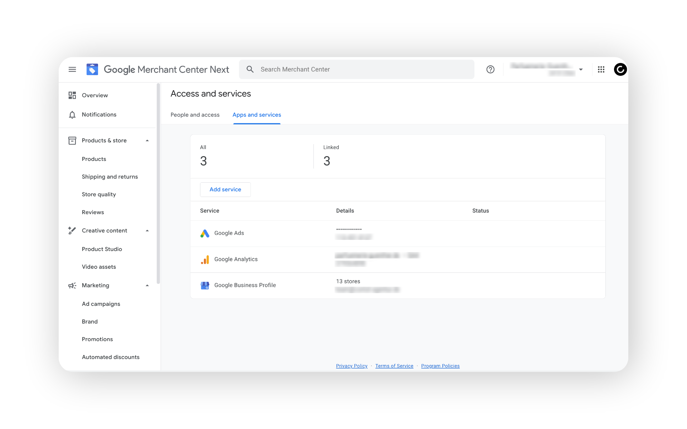This screenshot has height=429, width=687.
Task: Select the Apps and services tab
Action: click(x=257, y=115)
